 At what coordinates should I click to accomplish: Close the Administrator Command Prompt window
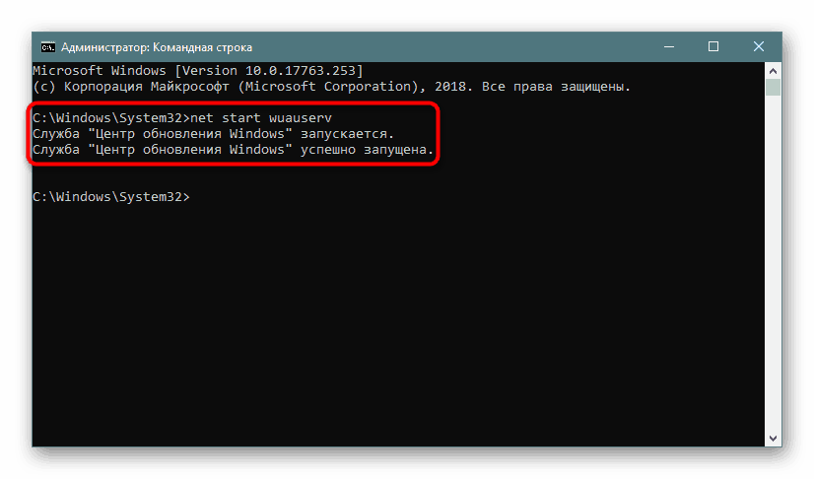point(759,46)
